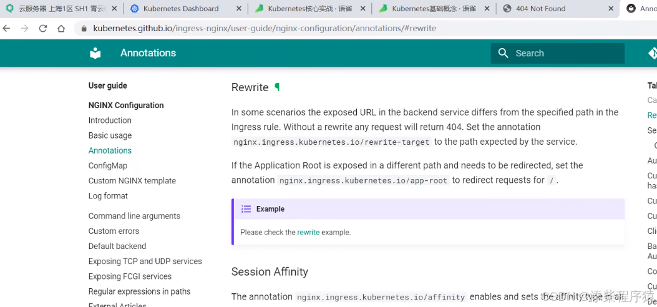
Task: Click the Session Affinity heading
Action: click(x=270, y=271)
